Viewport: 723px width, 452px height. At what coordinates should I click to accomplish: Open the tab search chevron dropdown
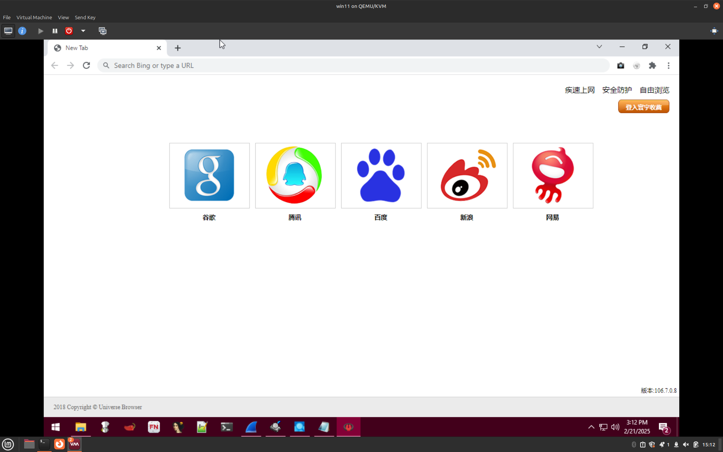coord(599,47)
